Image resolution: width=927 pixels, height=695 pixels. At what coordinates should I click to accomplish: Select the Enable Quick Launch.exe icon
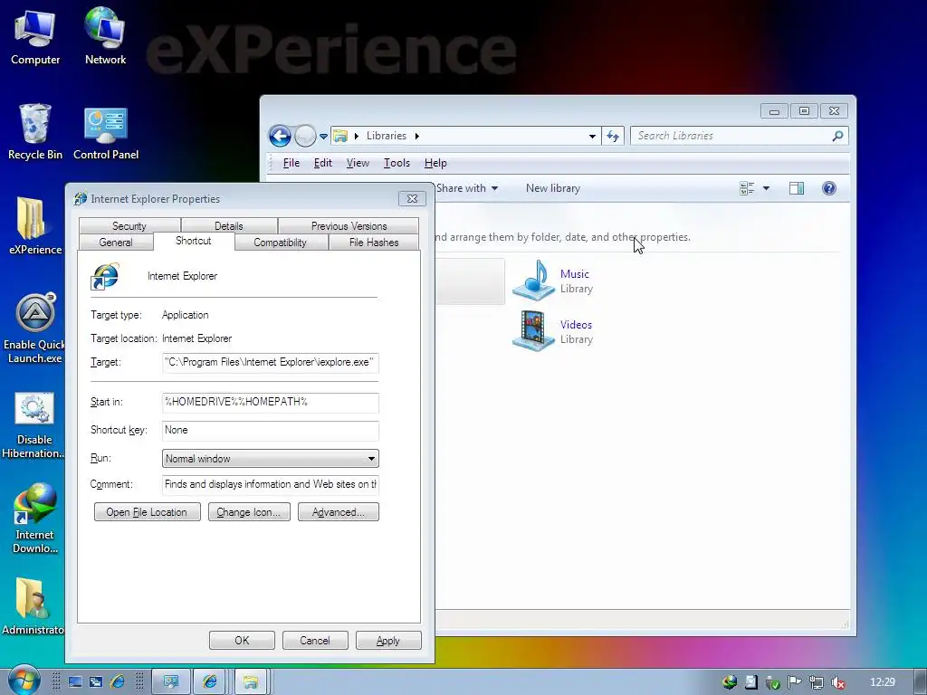34,328
